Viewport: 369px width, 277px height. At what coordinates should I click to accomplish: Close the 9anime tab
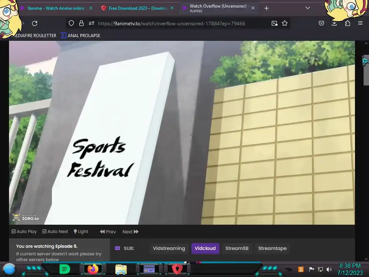point(91,8)
